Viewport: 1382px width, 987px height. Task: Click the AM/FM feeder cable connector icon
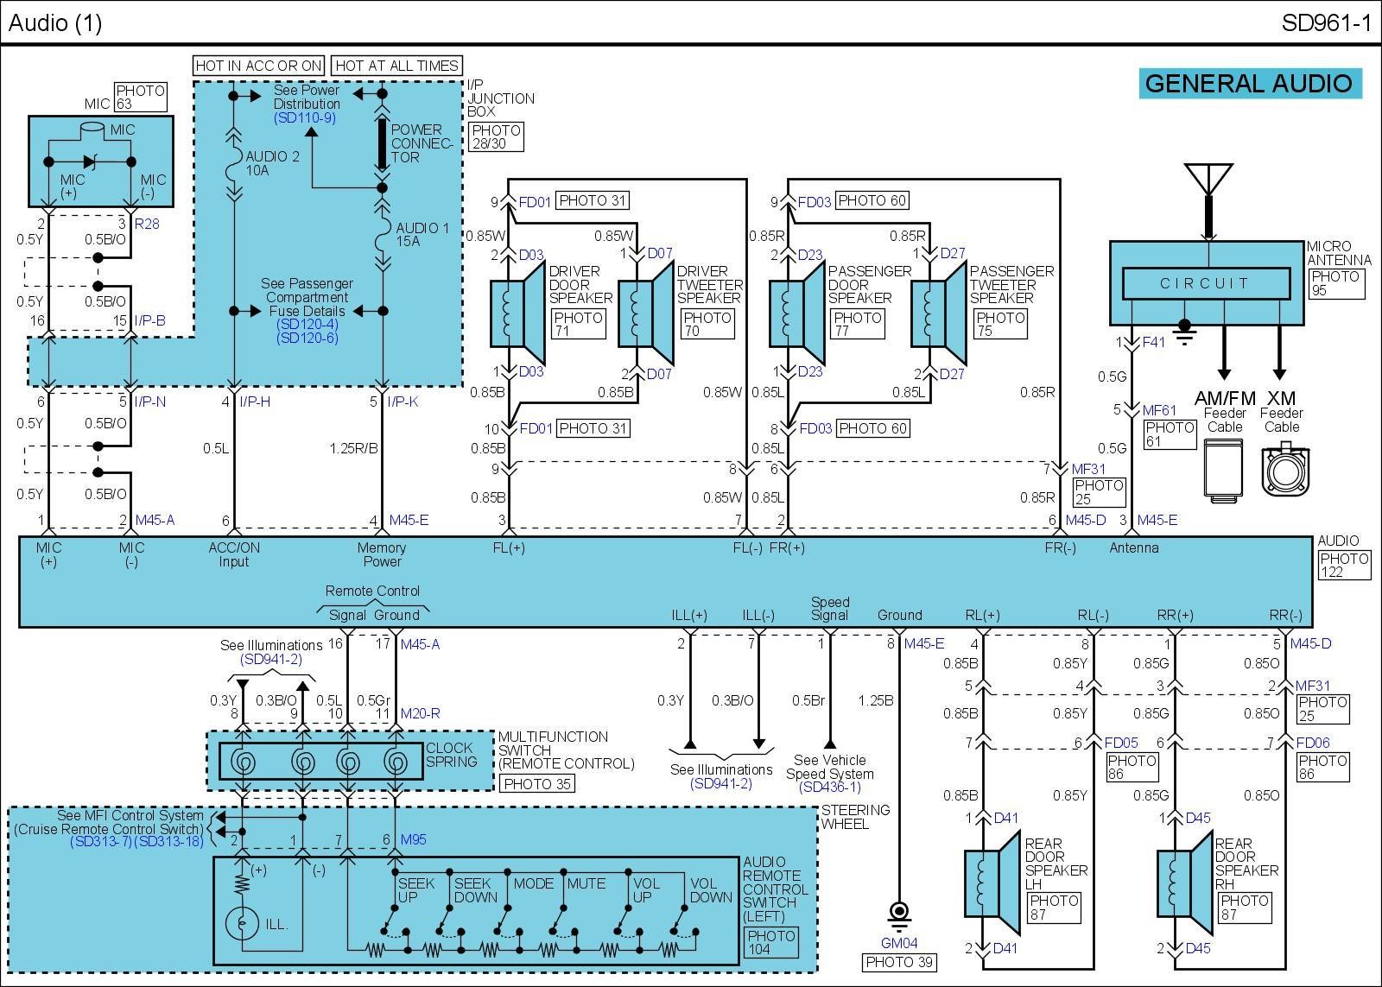[1223, 469]
